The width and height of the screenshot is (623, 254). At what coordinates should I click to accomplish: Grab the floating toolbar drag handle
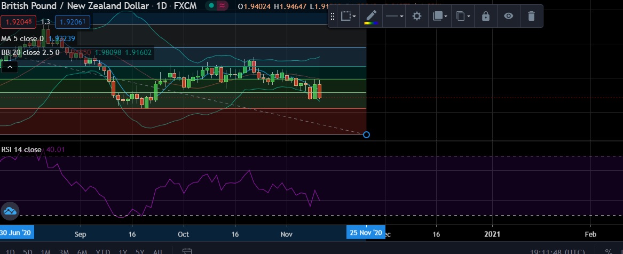(333, 17)
